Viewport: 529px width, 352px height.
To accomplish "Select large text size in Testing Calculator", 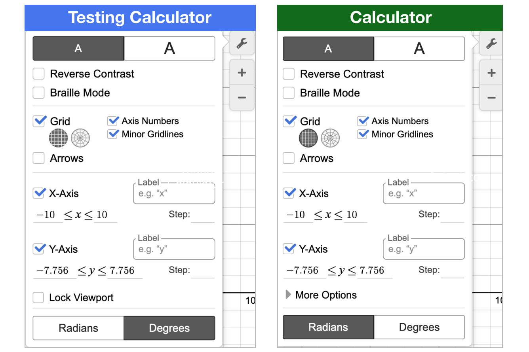I will 169,48.
